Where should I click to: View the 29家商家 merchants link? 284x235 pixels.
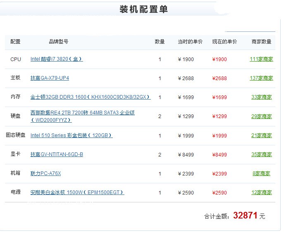click(x=262, y=116)
